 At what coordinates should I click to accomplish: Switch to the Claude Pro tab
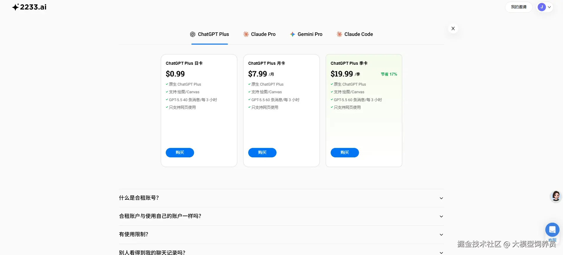(259, 34)
